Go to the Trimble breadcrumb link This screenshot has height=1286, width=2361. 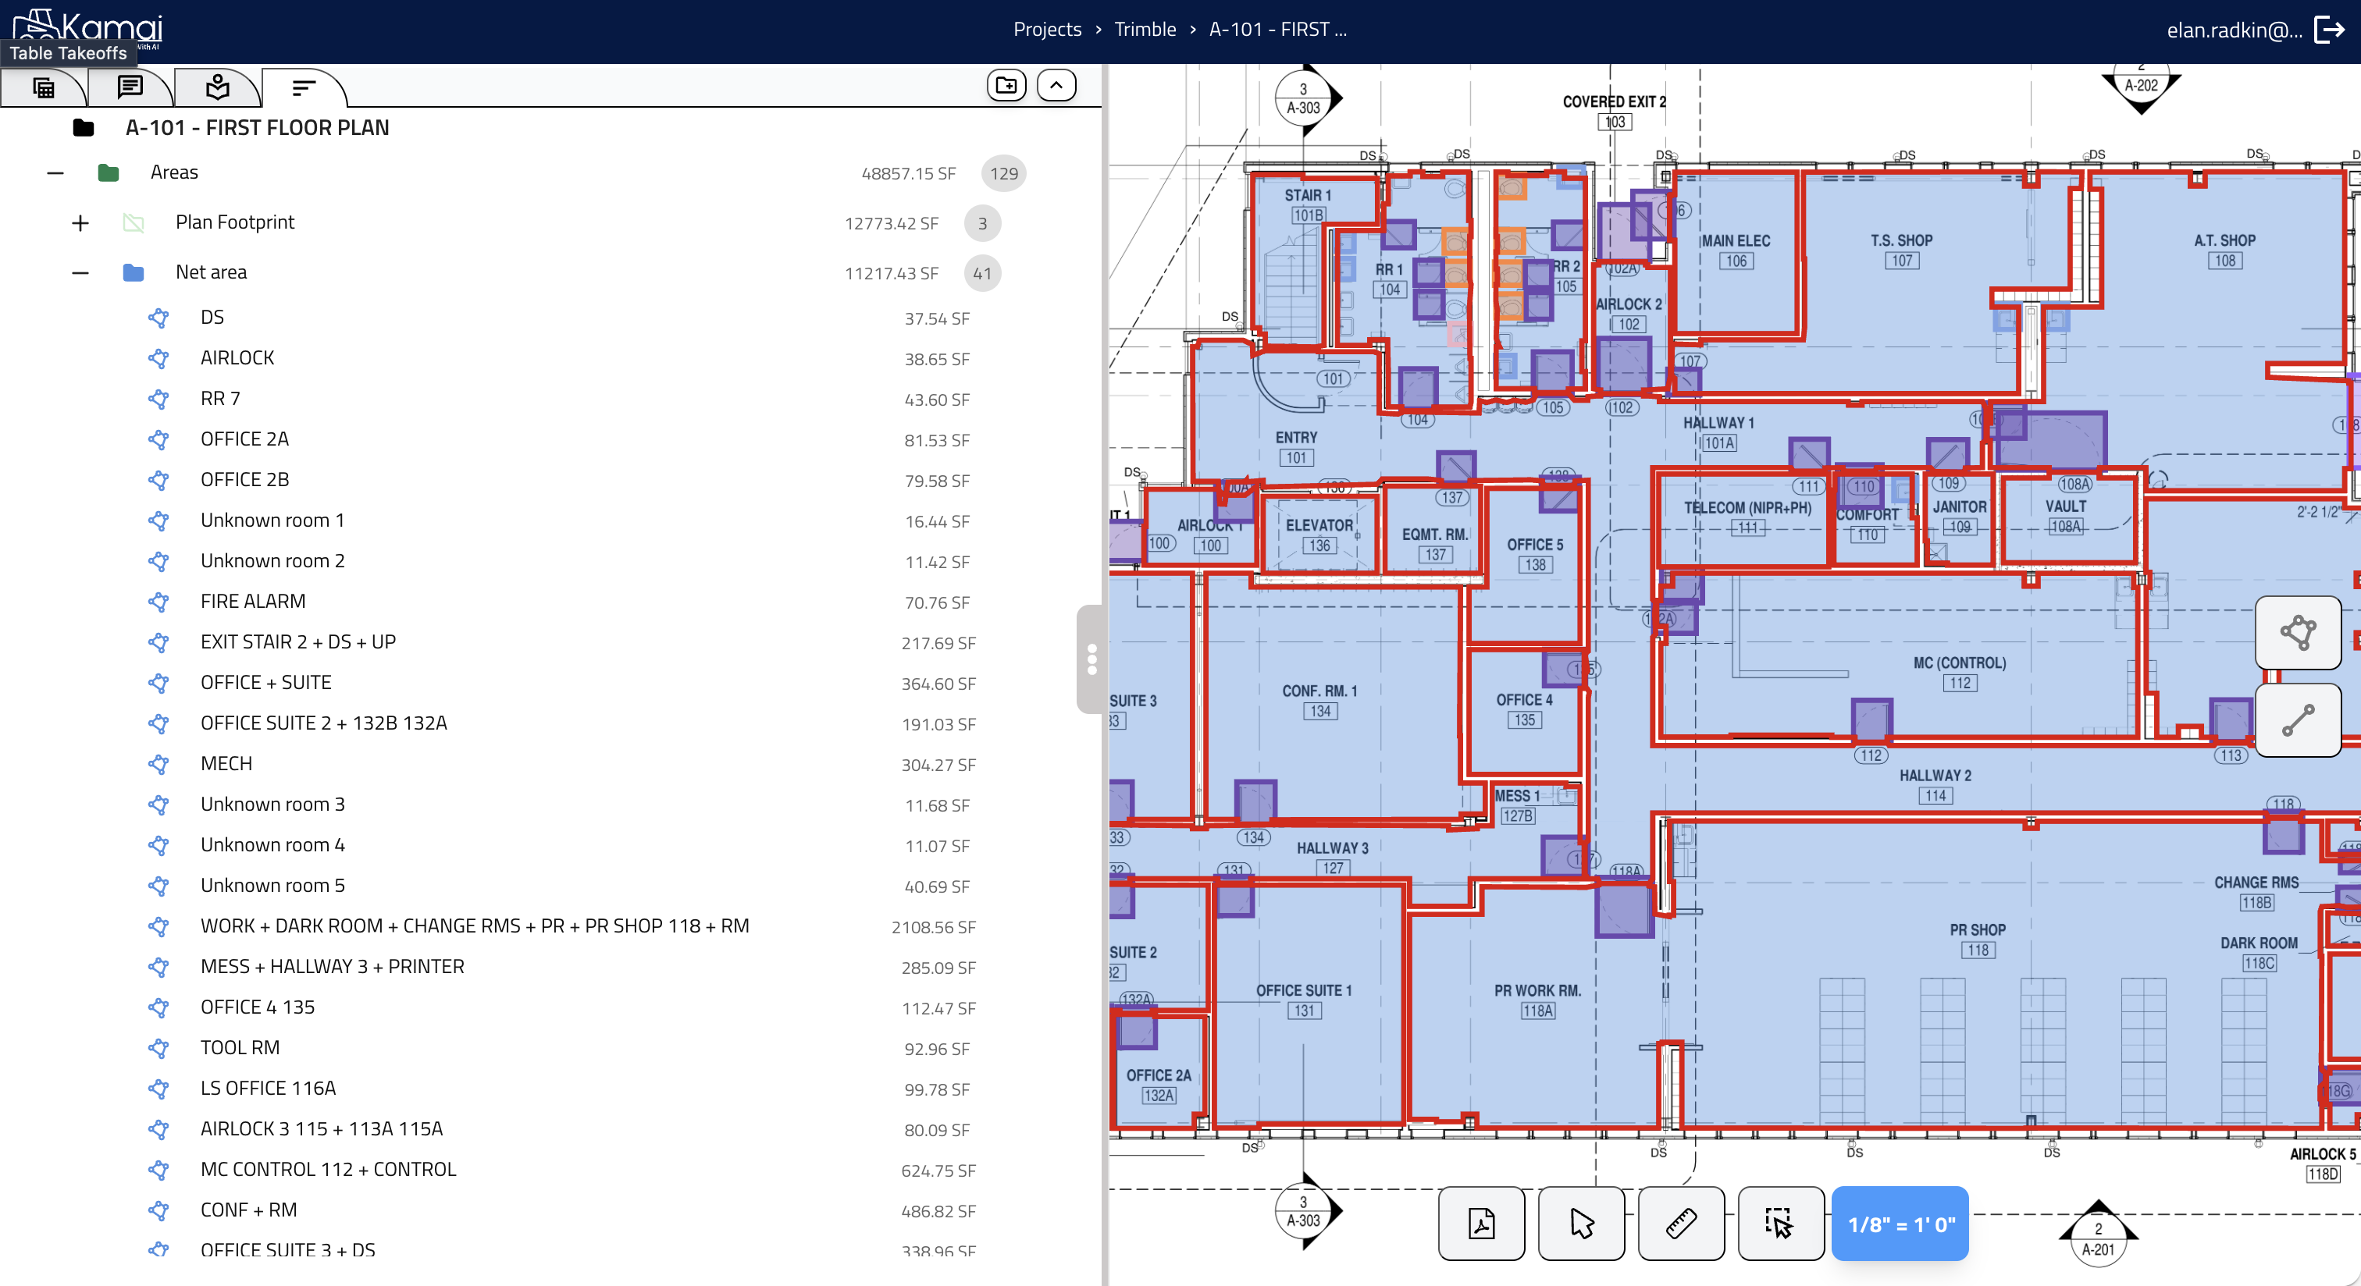click(x=1145, y=30)
